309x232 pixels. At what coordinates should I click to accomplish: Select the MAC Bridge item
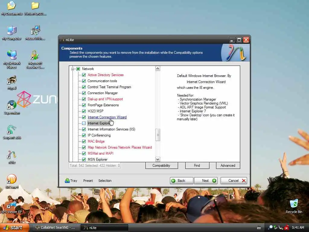tap(96, 141)
